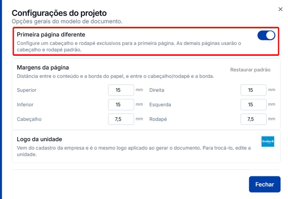Click the Logo da unidade heading
The height and width of the screenshot is (199, 288).
[39, 139]
